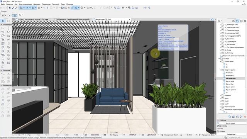Screen dimensions: 247x139
Task: Open the Ведомость рабочих чертежей item
Action: coord(233,56)
